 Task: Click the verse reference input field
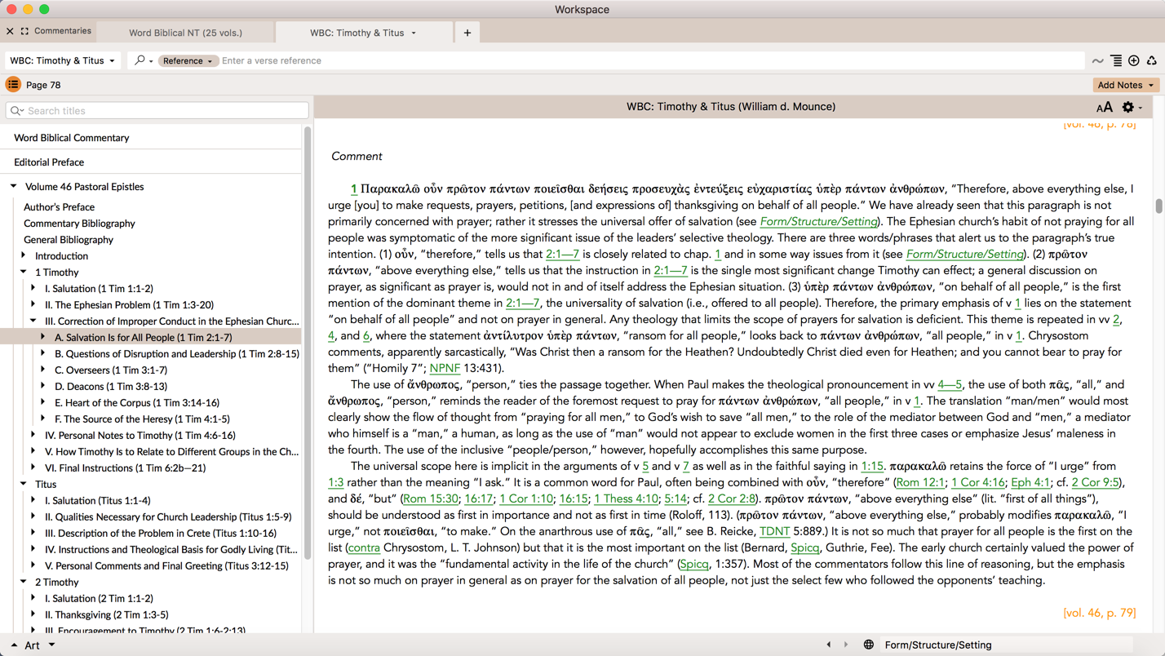[x=651, y=60]
